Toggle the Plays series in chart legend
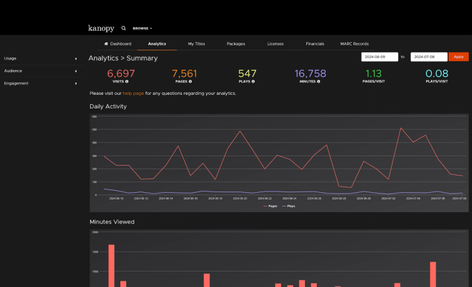472x287 pixels. click(288, 206)
